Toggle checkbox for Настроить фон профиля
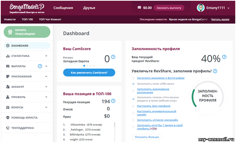Viewport: 236px width, 143px height. (133, 106)
